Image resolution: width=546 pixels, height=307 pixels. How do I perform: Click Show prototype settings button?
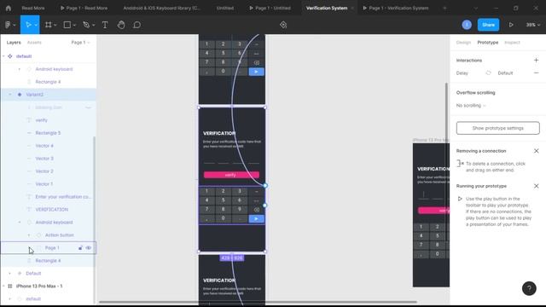click(498, 128)
